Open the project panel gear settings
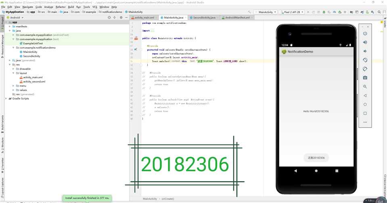387x203 pixels. (x=121, y=17)
